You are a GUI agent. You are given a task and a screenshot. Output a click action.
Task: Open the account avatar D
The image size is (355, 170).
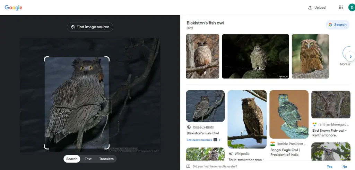point(351,8)
